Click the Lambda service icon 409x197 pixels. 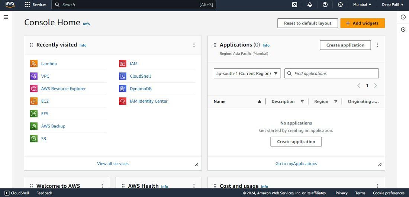point(34,64)
